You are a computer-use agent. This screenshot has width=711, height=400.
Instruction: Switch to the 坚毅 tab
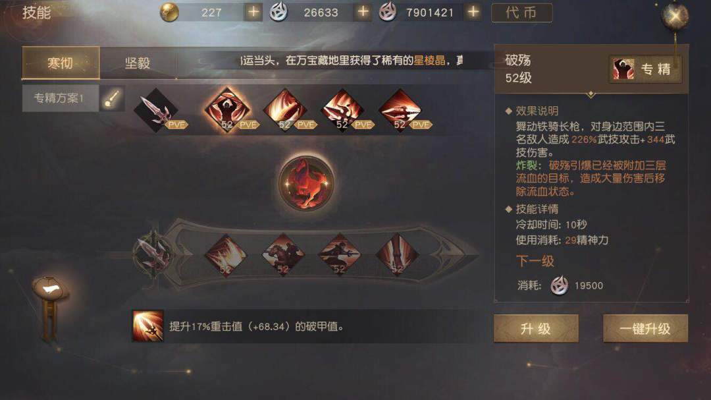pyautogui.click(x=138, y=63)
